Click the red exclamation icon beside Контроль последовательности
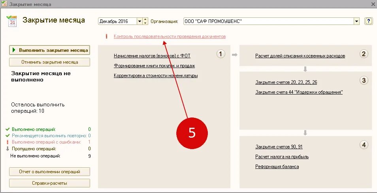377x193 pixels. point(107,36)
